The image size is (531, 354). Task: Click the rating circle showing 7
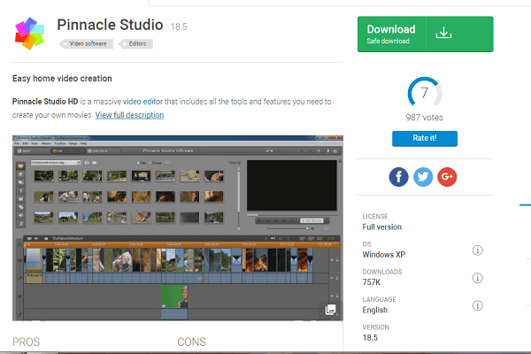click(x=425, y=92)
